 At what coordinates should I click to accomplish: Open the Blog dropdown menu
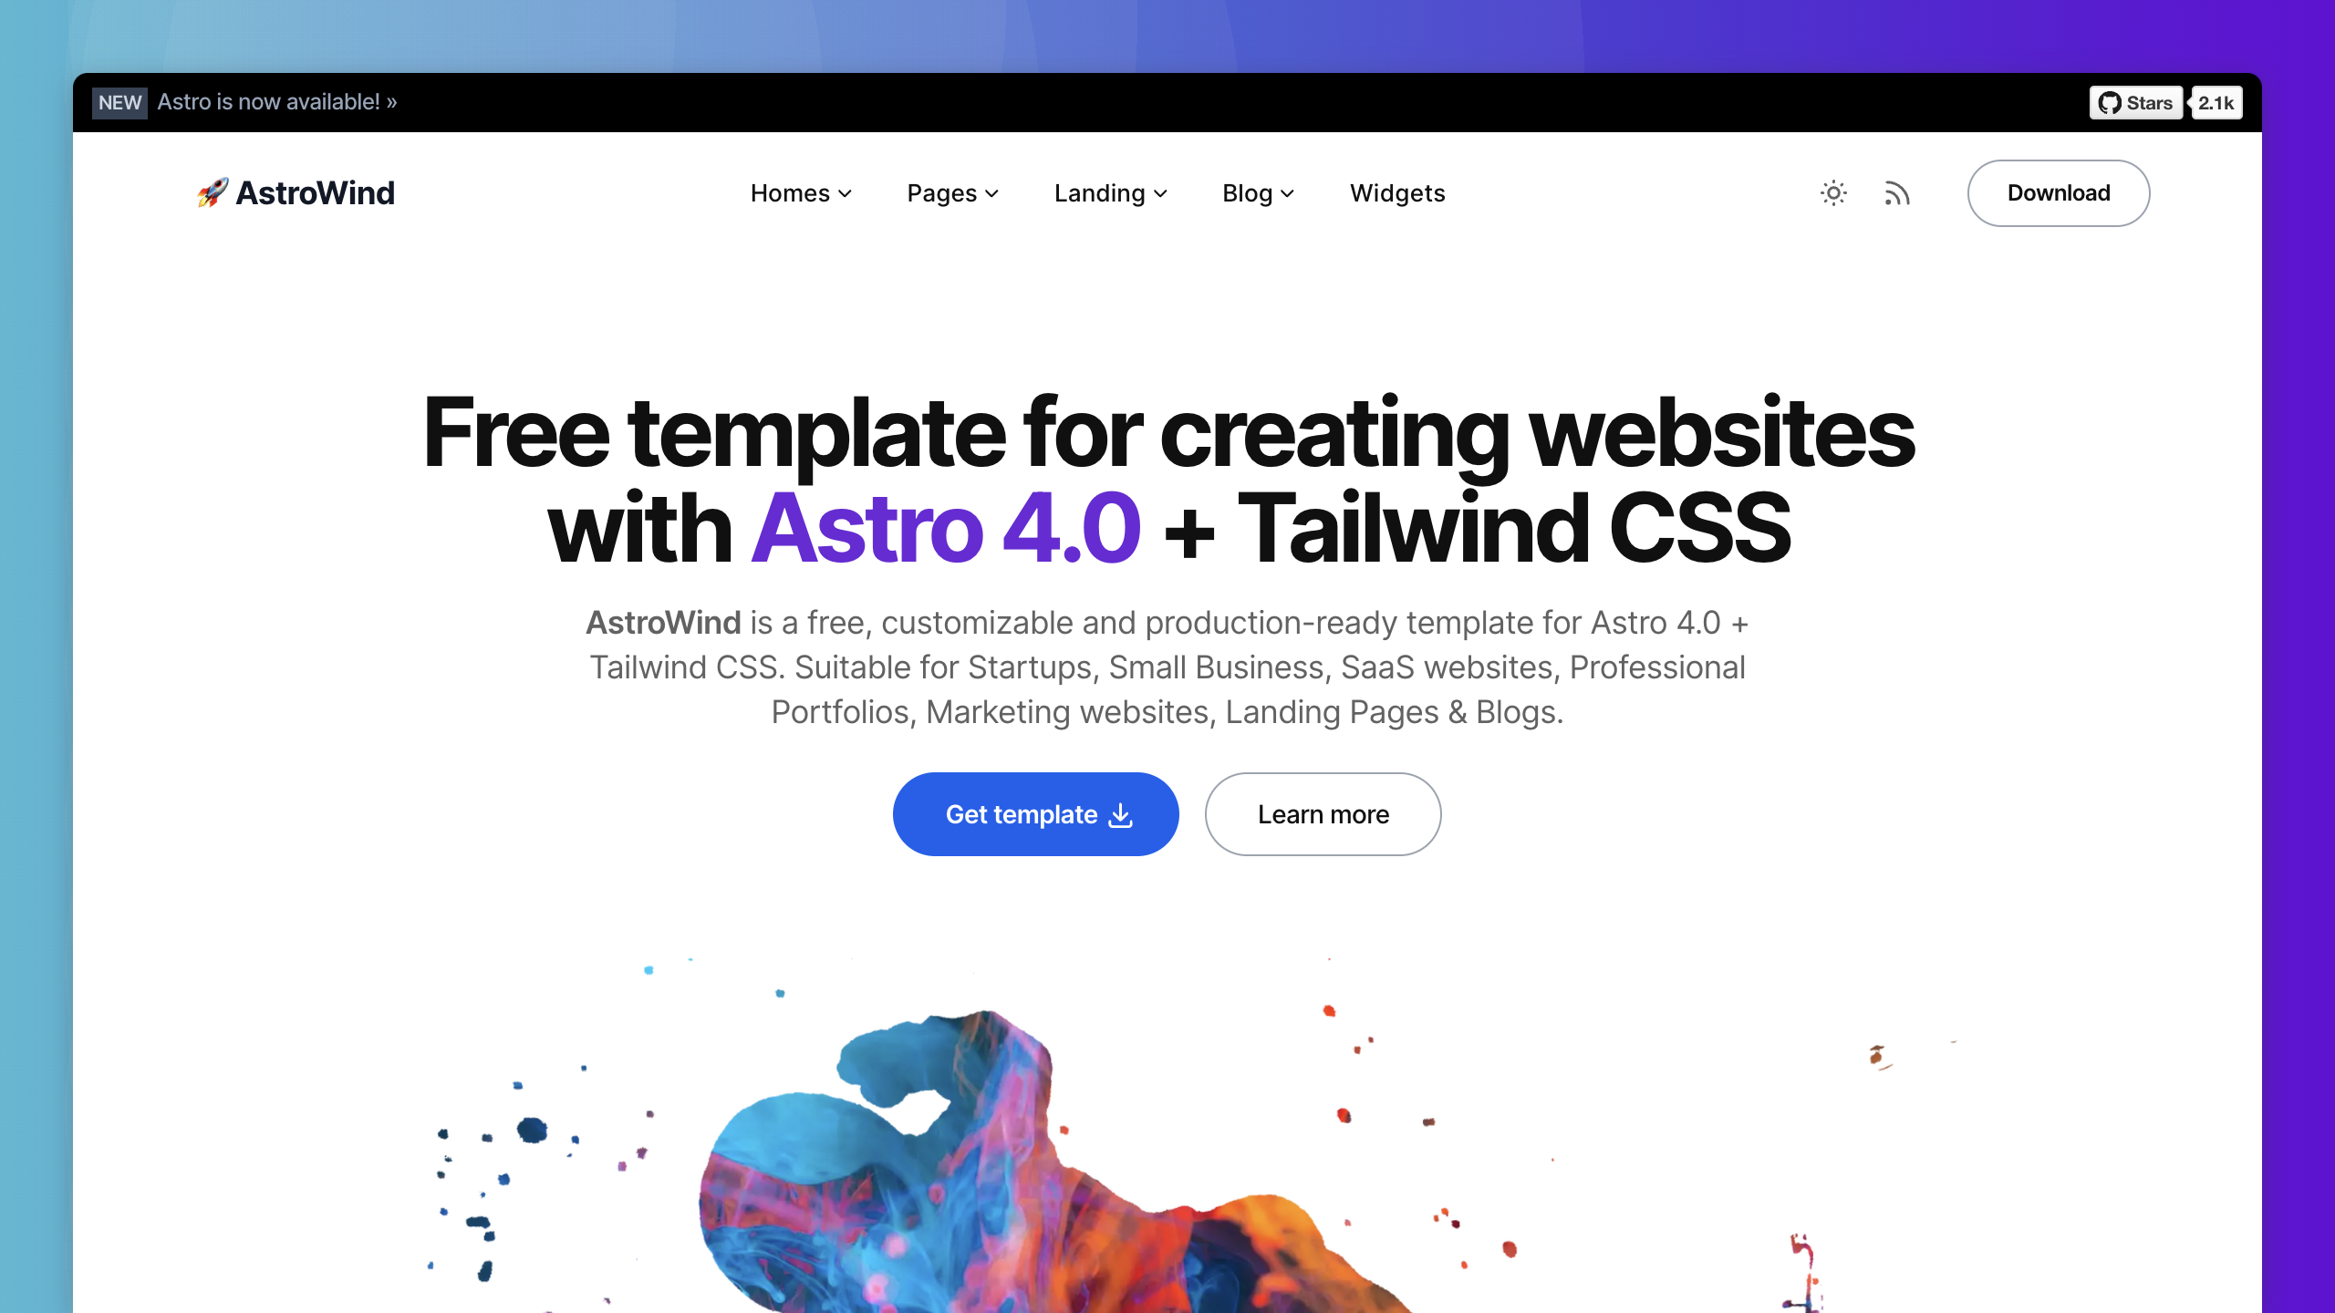(x=1257, y=192)
